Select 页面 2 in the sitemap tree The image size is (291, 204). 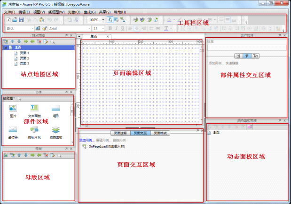(x=24, y=58)
